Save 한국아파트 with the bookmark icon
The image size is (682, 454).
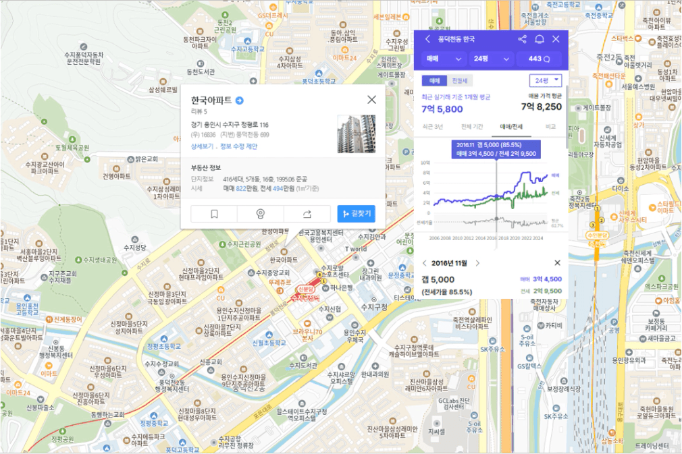(214, 214)
